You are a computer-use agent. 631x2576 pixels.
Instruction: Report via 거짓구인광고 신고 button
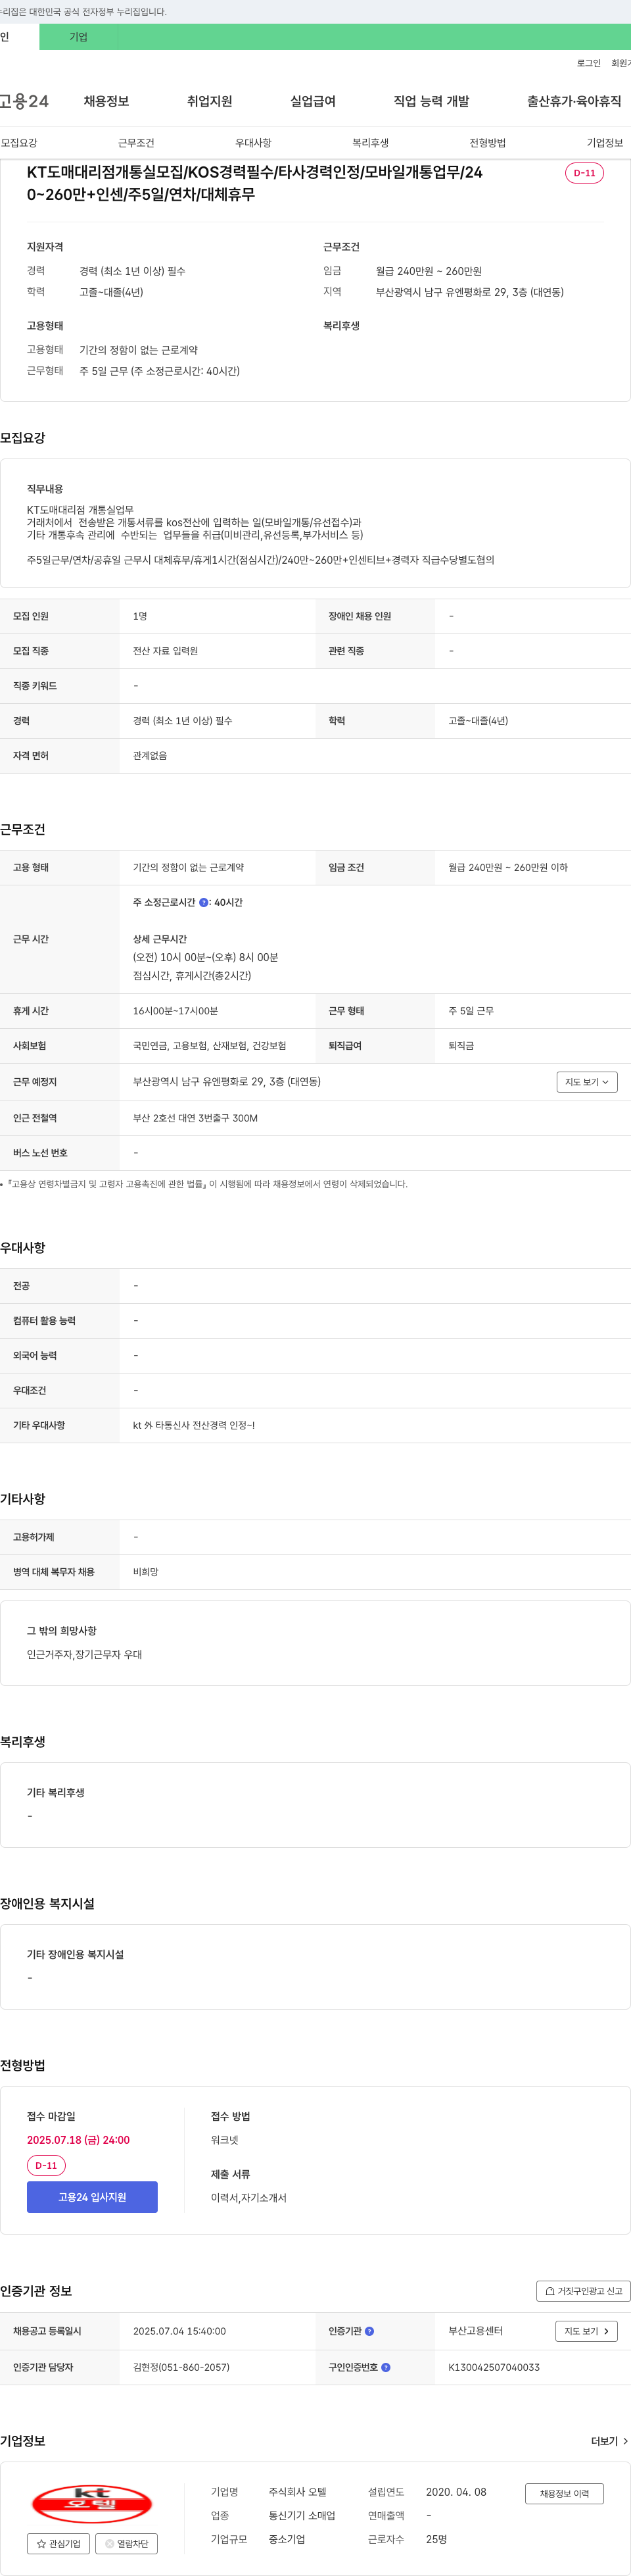tap(583, 2290)
